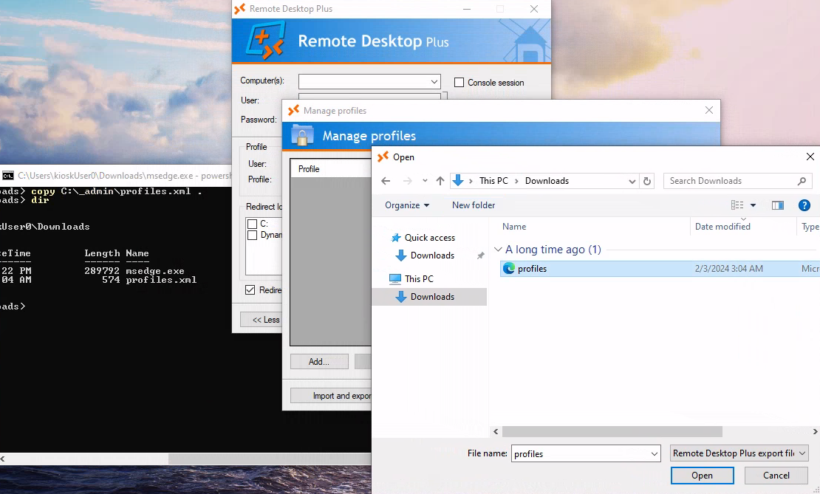This screenshot has width=820, height=494.
Task: Click the << Less button
Action: pos(262,320)
